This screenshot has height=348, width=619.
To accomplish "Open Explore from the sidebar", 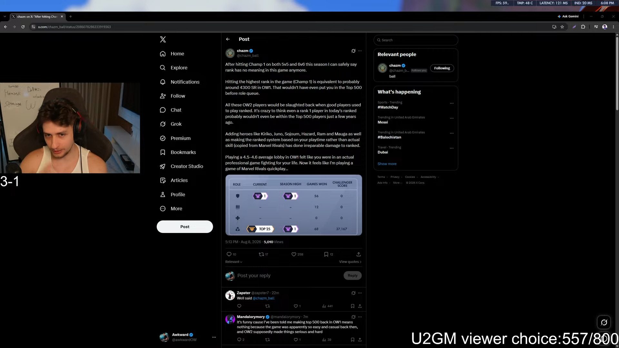I will pos(174,68).
